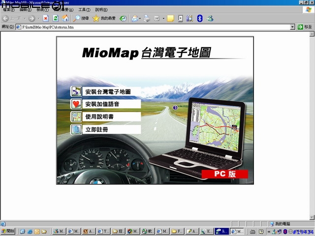Viewport: 315px width, 236px height.
Task: Open the Quick Launch folder icon
Action: [x=44, y=232]
